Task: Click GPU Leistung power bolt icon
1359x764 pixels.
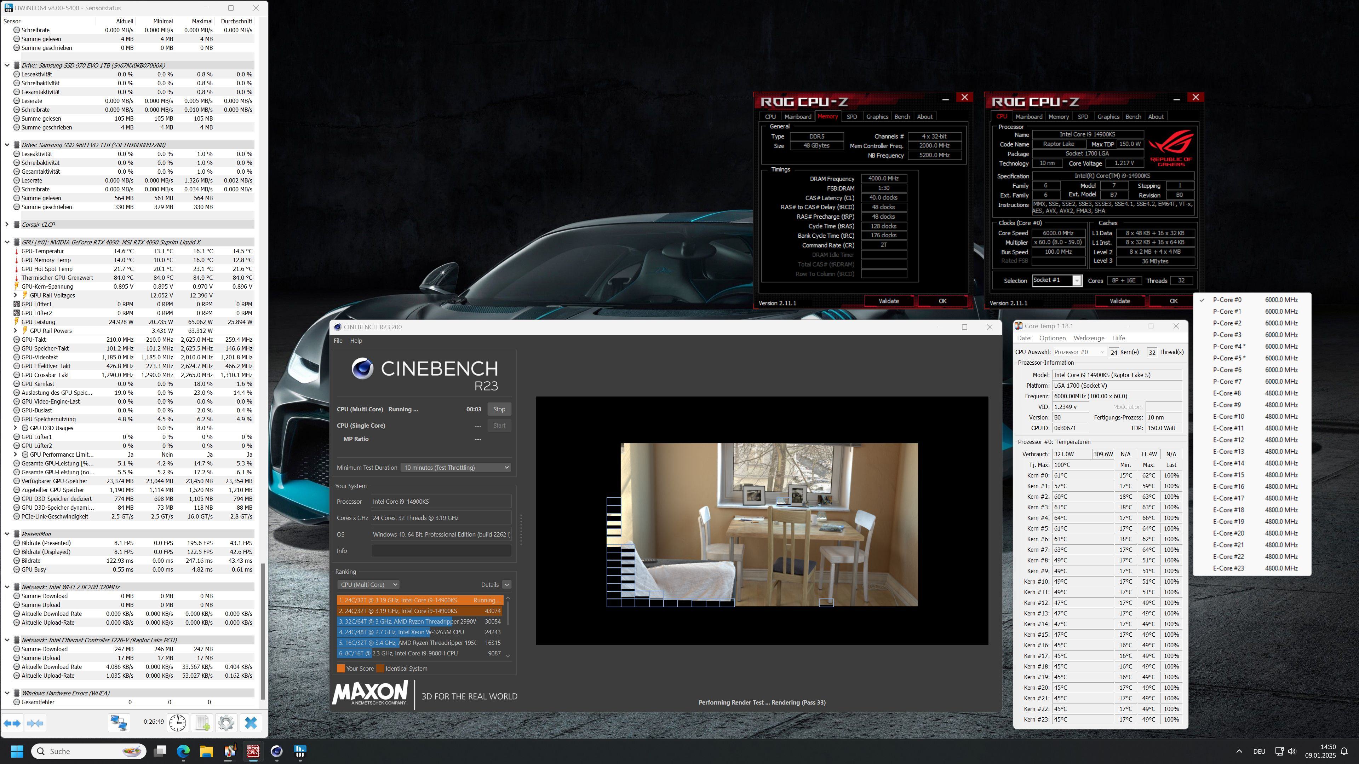Action: click(x=16, y=322)
